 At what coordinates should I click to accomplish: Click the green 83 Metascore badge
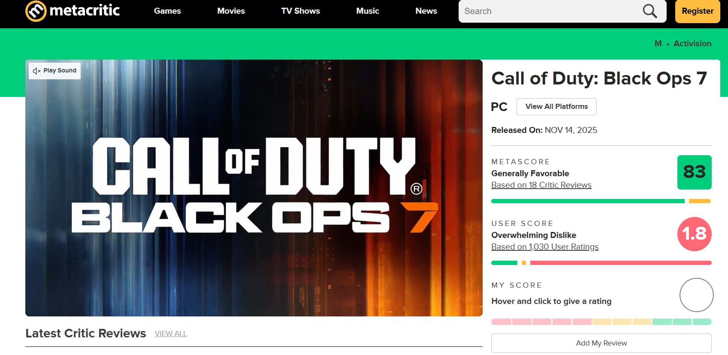click(x=694, y=172)
